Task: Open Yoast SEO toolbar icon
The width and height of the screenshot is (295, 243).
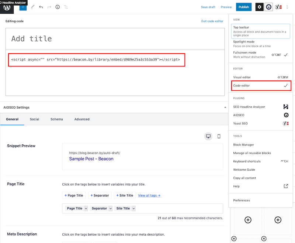Action: click(x=278, y=7)
